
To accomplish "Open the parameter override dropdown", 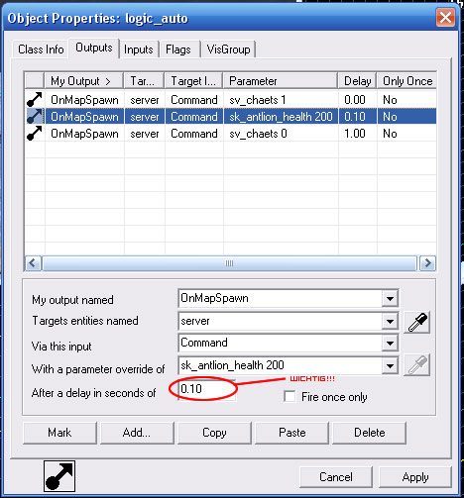I will click(390, 365).
